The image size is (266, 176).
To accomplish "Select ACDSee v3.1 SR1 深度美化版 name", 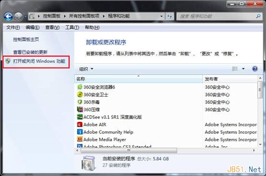I will tap(113, 117).
